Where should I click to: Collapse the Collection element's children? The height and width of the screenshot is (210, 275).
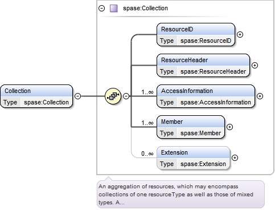(x=77, y=96)
